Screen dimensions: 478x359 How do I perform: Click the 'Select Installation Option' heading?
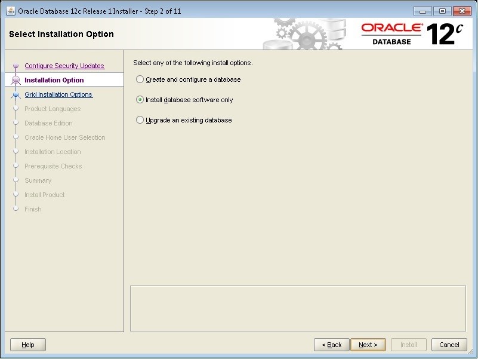click(61, 34)
